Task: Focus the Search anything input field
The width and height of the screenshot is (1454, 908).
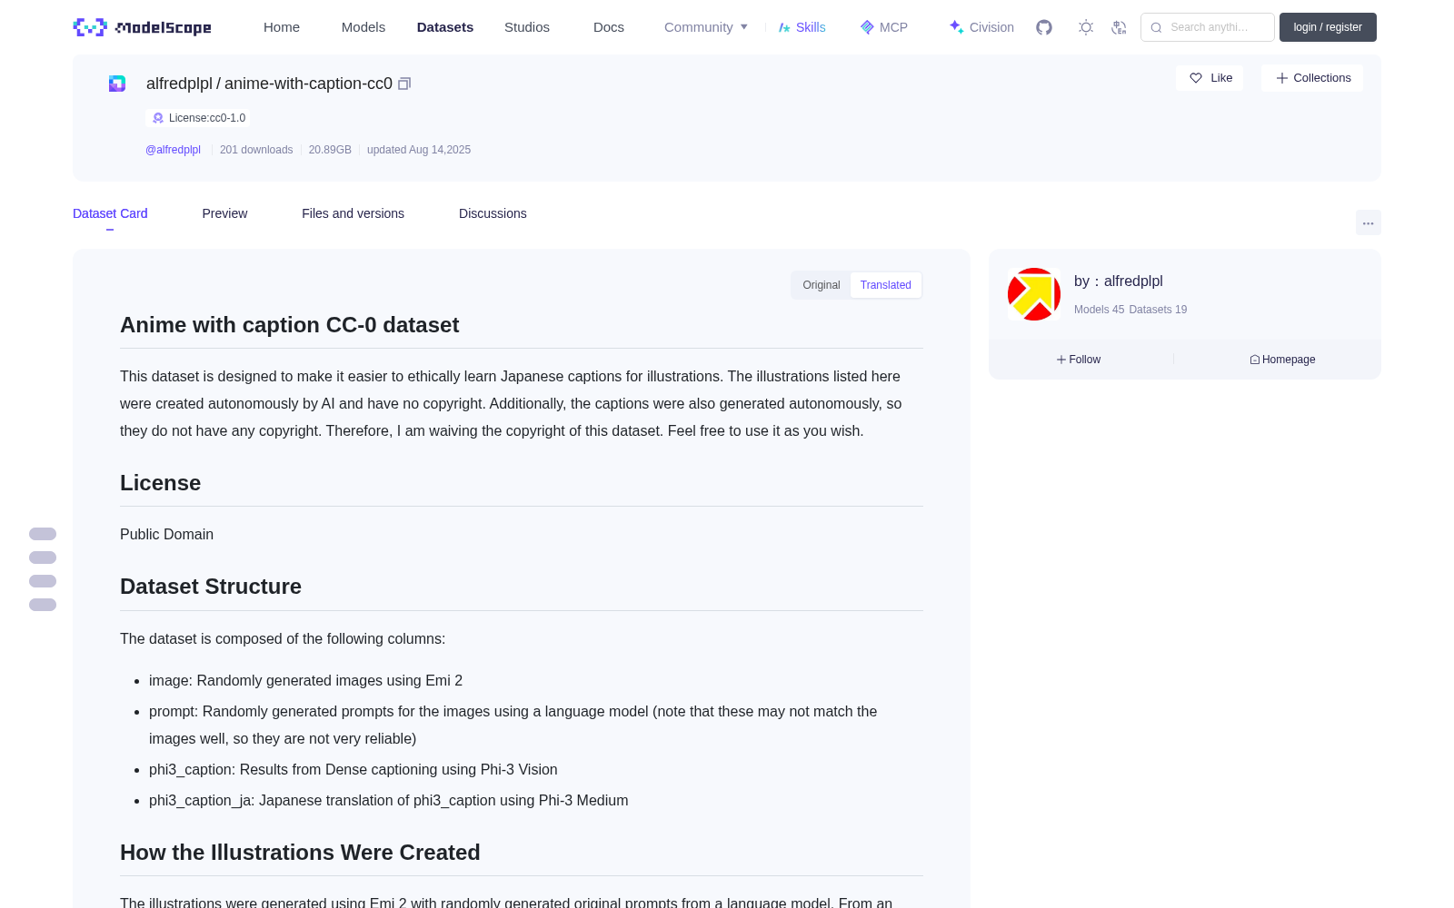Action: click(1208, 27)
